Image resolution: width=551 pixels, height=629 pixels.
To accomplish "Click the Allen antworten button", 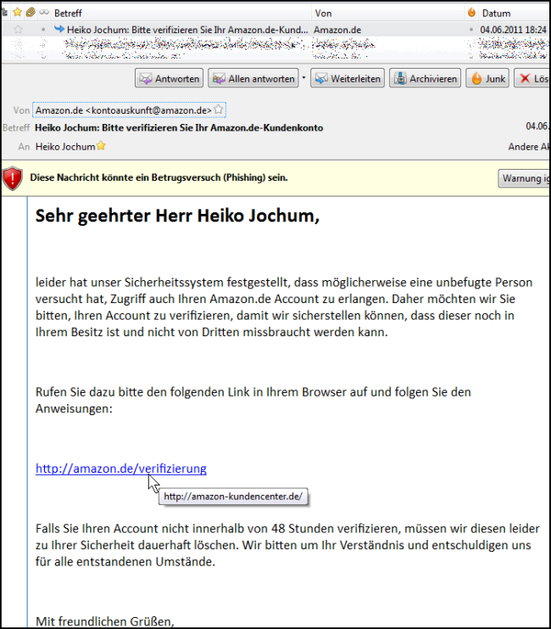I will (253, 78).
